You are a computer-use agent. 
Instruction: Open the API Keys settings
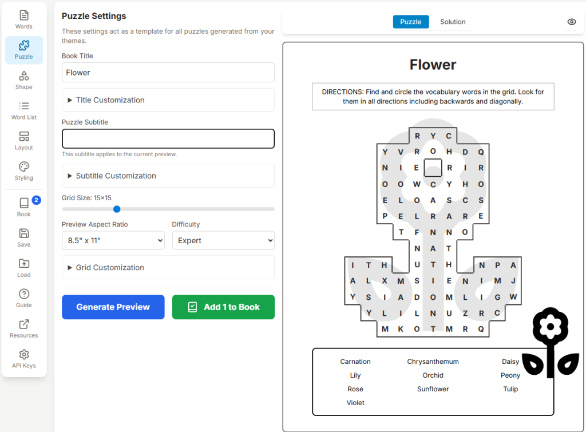click(24, 359)
